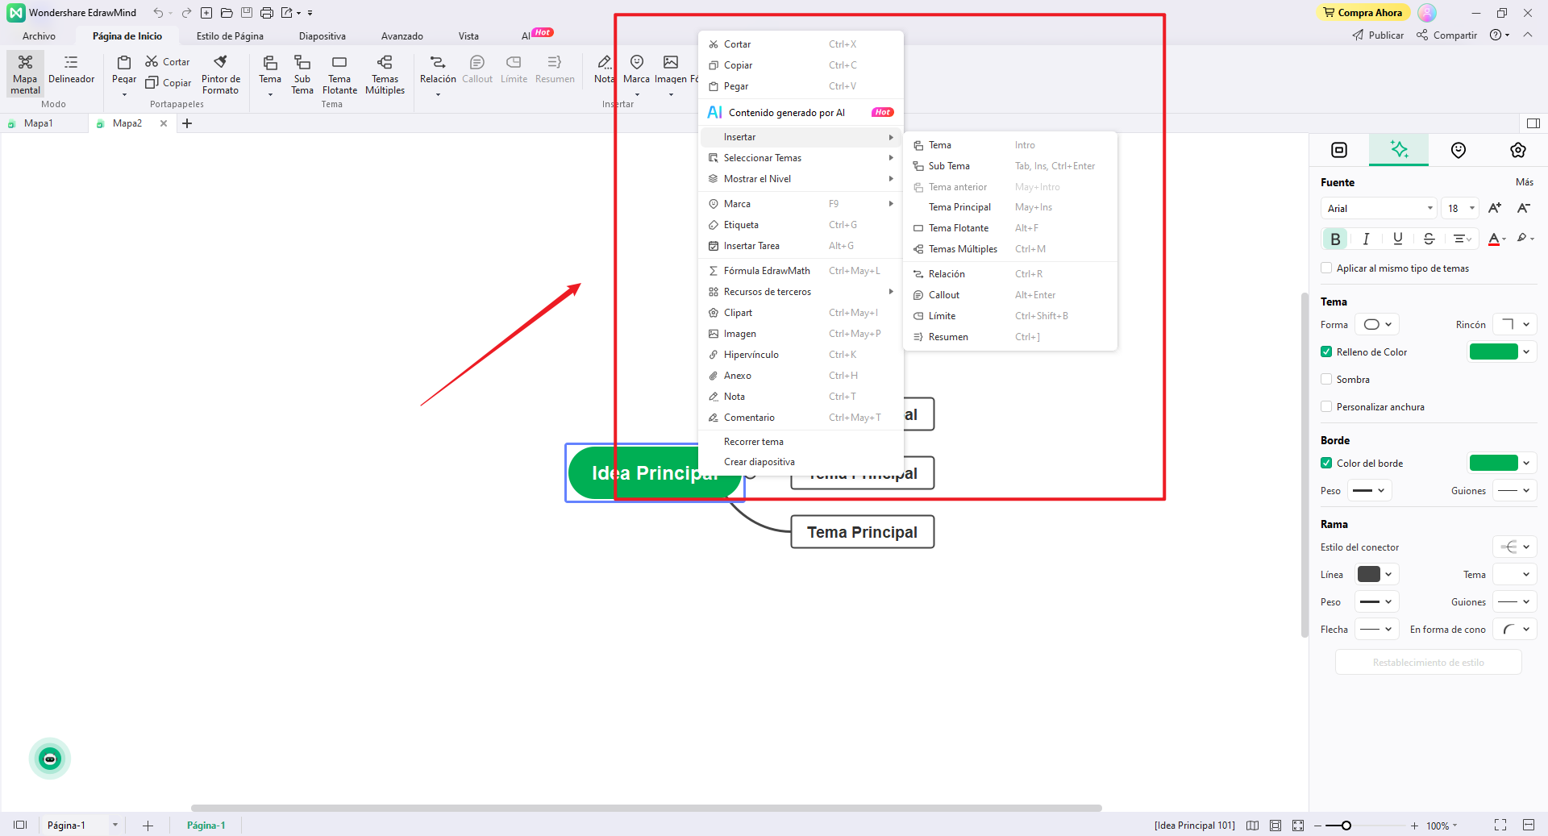Click the Publicar button
The width and height of the screenshot is (1548, 836).
coord(1378,35)
